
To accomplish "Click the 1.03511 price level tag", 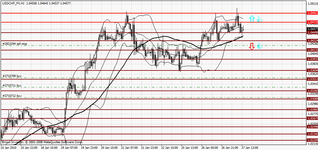I will (313, 79).
